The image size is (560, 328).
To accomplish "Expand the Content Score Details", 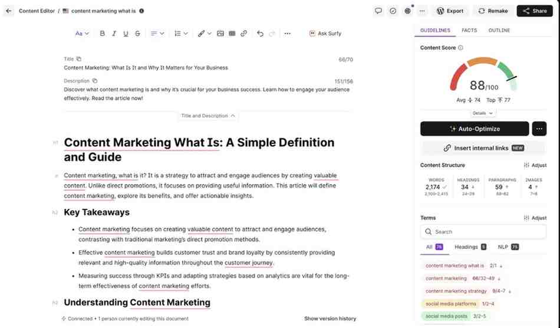I will [483, 113].
